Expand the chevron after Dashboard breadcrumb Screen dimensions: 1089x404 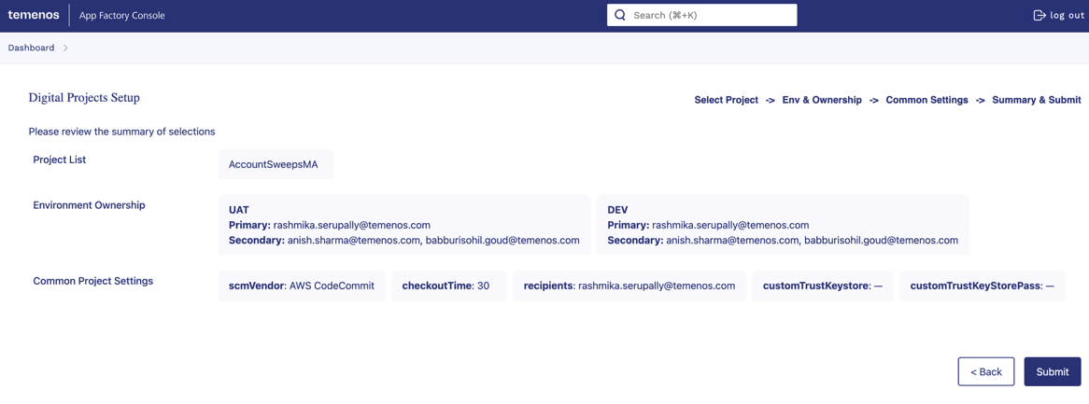click(65, 48)
